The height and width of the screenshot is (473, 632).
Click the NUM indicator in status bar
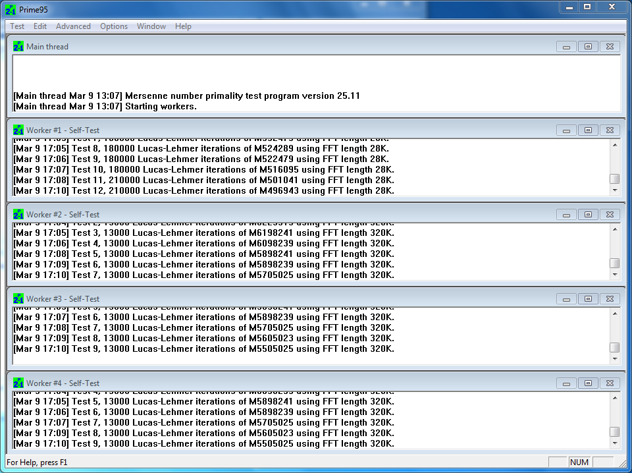[579, 462]
